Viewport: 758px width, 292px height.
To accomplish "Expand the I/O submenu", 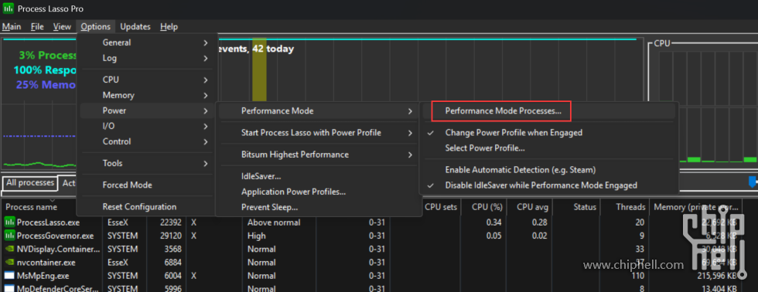I will click(x=146, y=127).
